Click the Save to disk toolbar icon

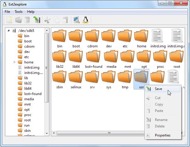37,20
